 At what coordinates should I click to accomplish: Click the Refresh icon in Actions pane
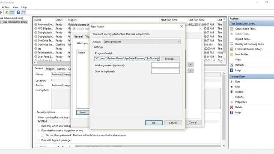tap(232, 65)
